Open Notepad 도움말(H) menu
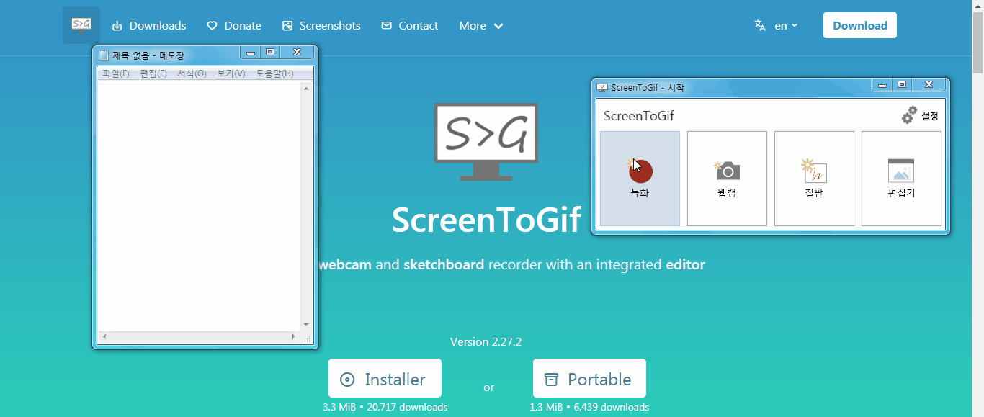The width and height of the screenshot is (984, 417). [x=274, y=73]
